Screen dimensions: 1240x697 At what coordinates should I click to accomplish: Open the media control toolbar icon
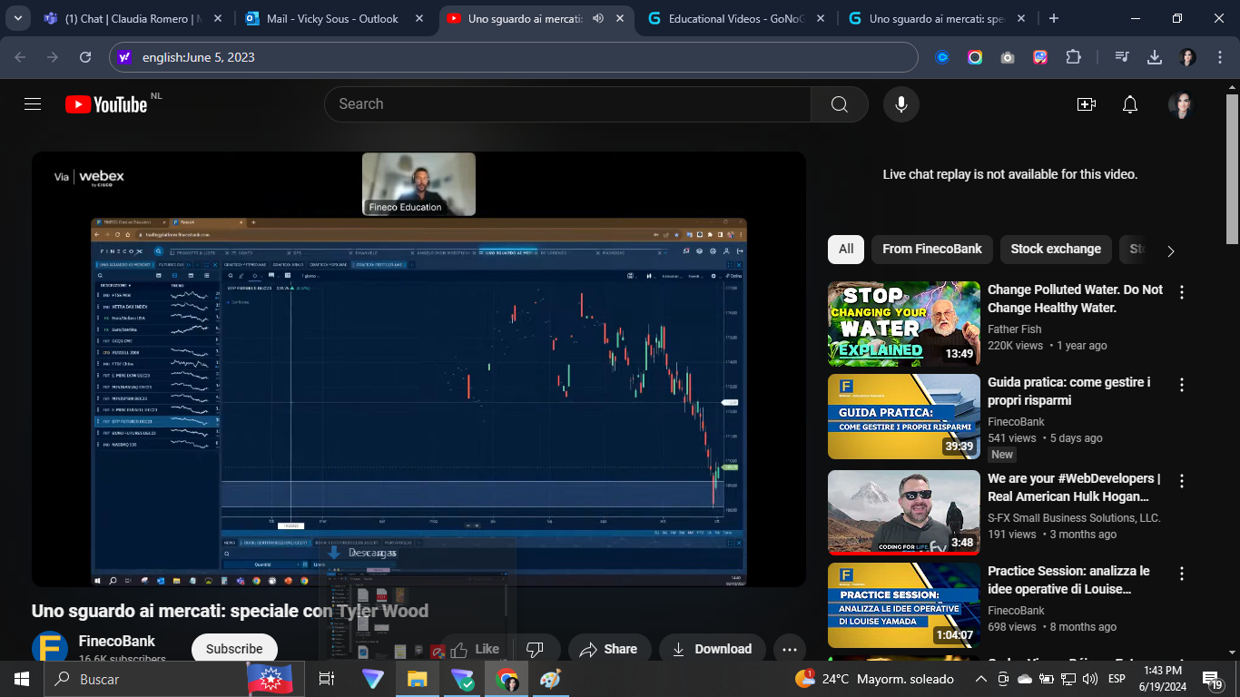click(x=1122, y=57)
